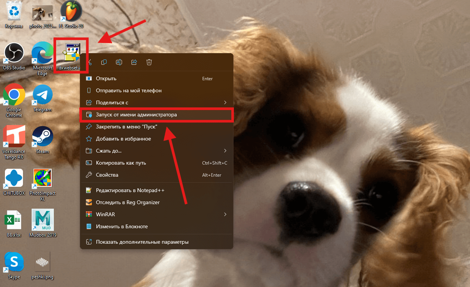Open "Свойства" from the context menu

(x=107, y=175)
